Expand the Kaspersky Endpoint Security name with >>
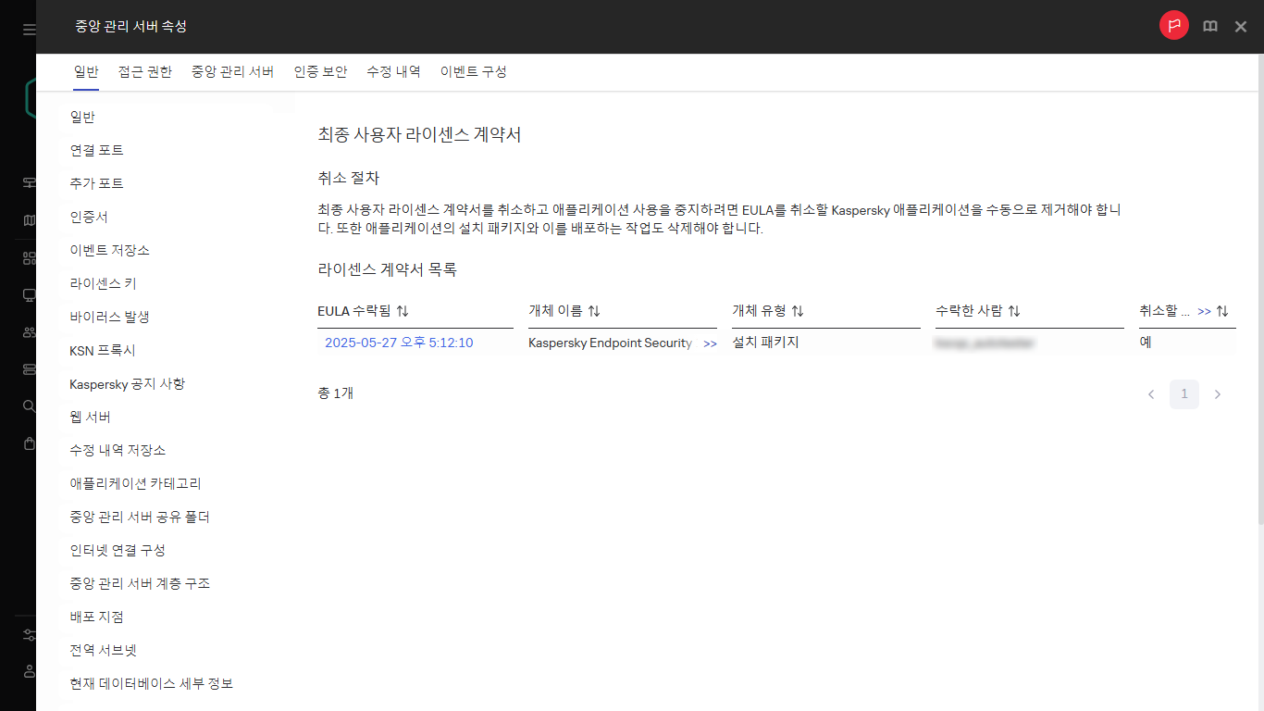The height and width of the screenshot is (711, 1264). (710, 343)
